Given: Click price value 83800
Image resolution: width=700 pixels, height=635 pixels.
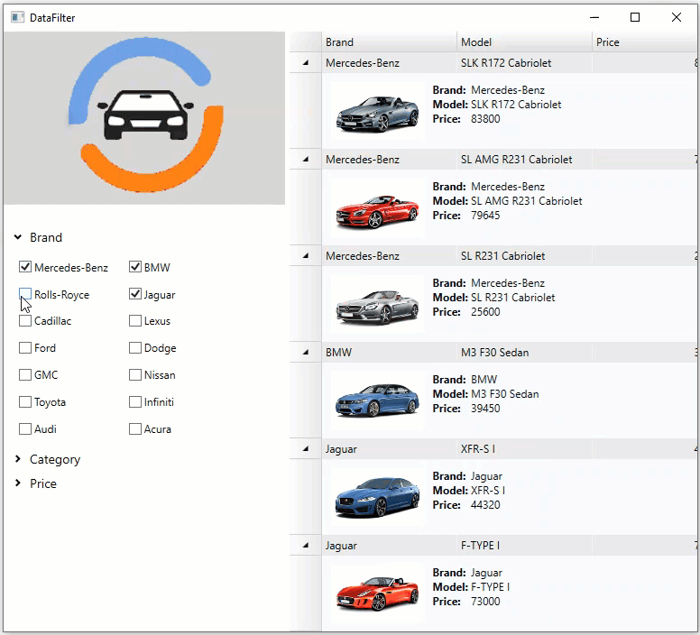Looking at the screenshot, I should (x=485, y=119).
